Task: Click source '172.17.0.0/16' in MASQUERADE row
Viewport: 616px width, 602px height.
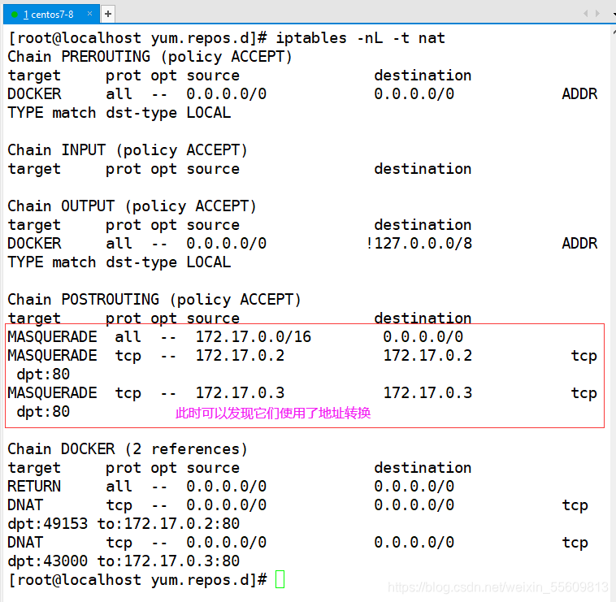Action: click(254, 337)
